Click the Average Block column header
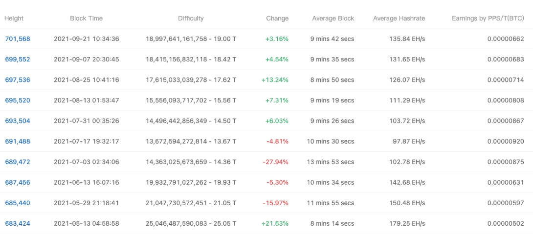Screen dimensions: 533x234 (x=333, y=19)
